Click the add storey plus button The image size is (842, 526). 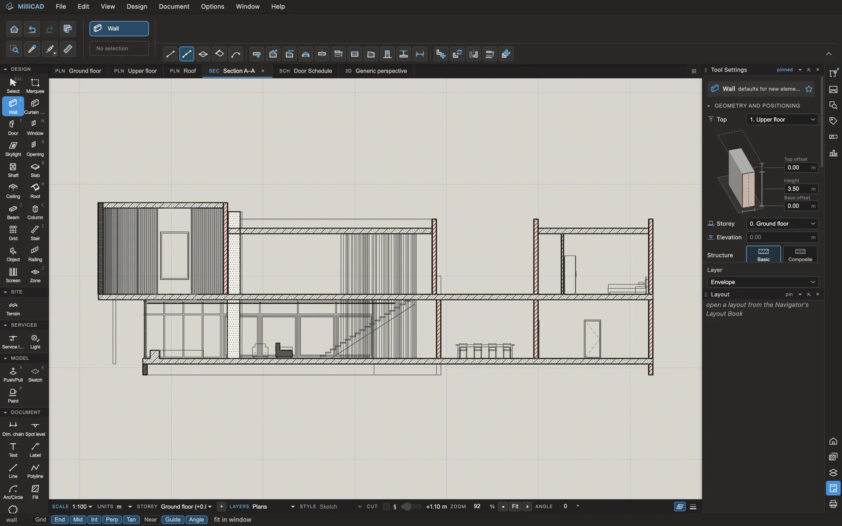[x=221, y=507]
